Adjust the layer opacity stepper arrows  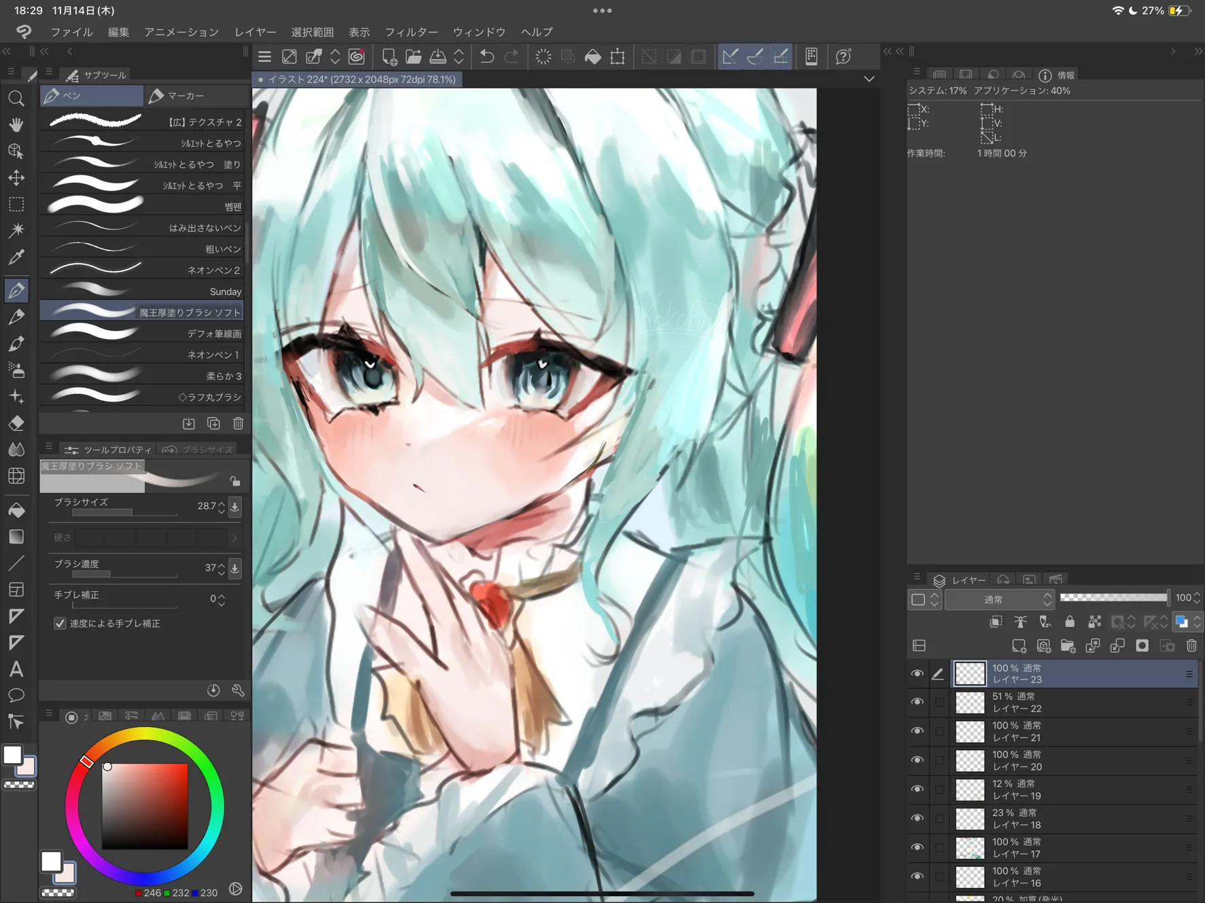click(1197, 598)
